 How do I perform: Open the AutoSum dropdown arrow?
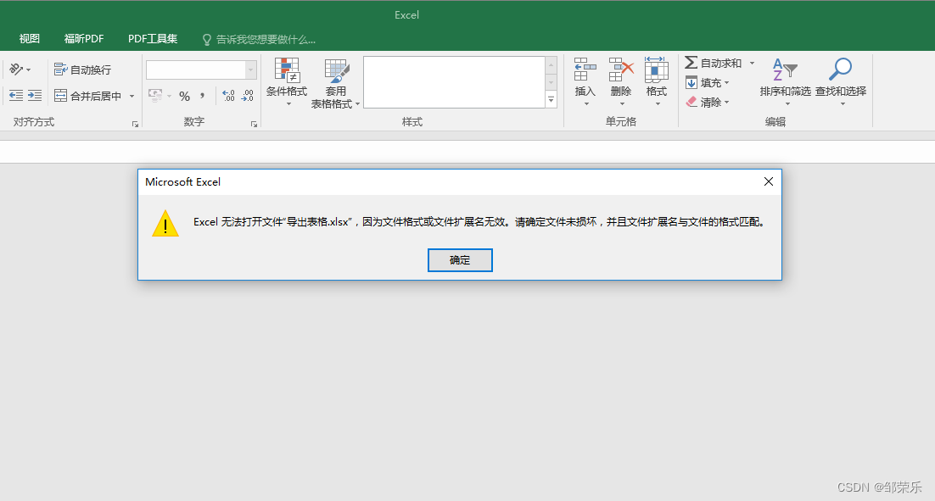click(752, 63)
